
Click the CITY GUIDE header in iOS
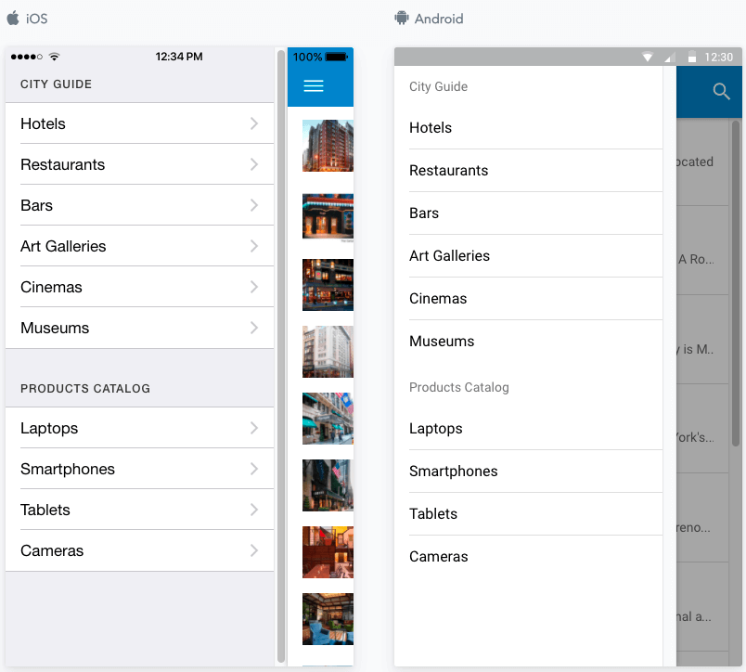[56, 84]
